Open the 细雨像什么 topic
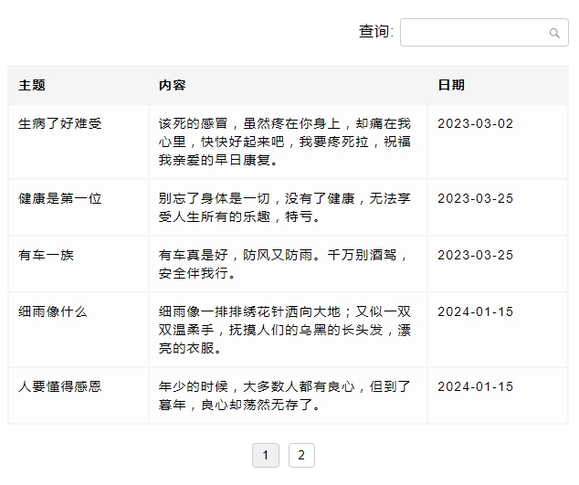579x485 pixels. click(53, 311)
